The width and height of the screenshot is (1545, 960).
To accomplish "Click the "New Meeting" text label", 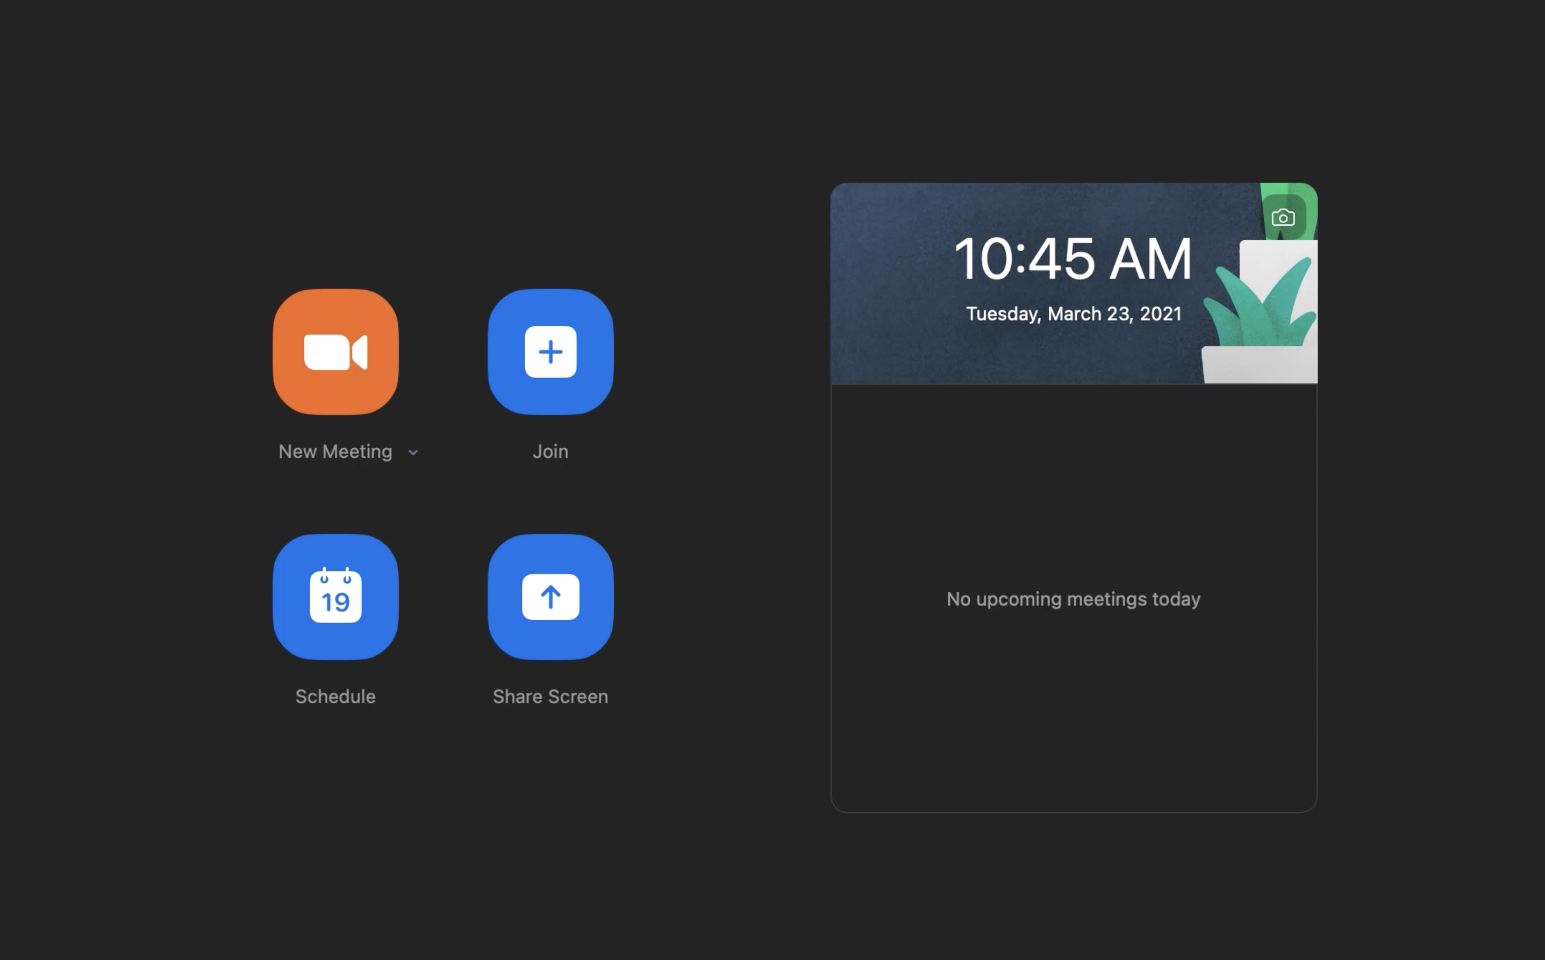I will [x=335, y=452].
